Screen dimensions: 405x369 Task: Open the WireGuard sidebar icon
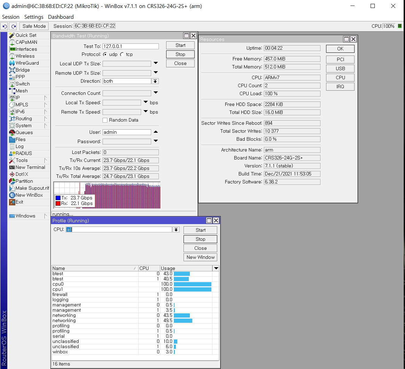[x=12, y=63]
